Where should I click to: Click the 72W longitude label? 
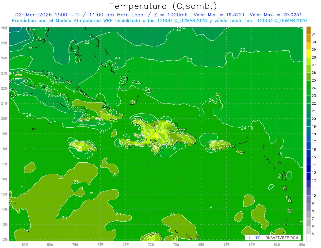(x=151, y=244)
